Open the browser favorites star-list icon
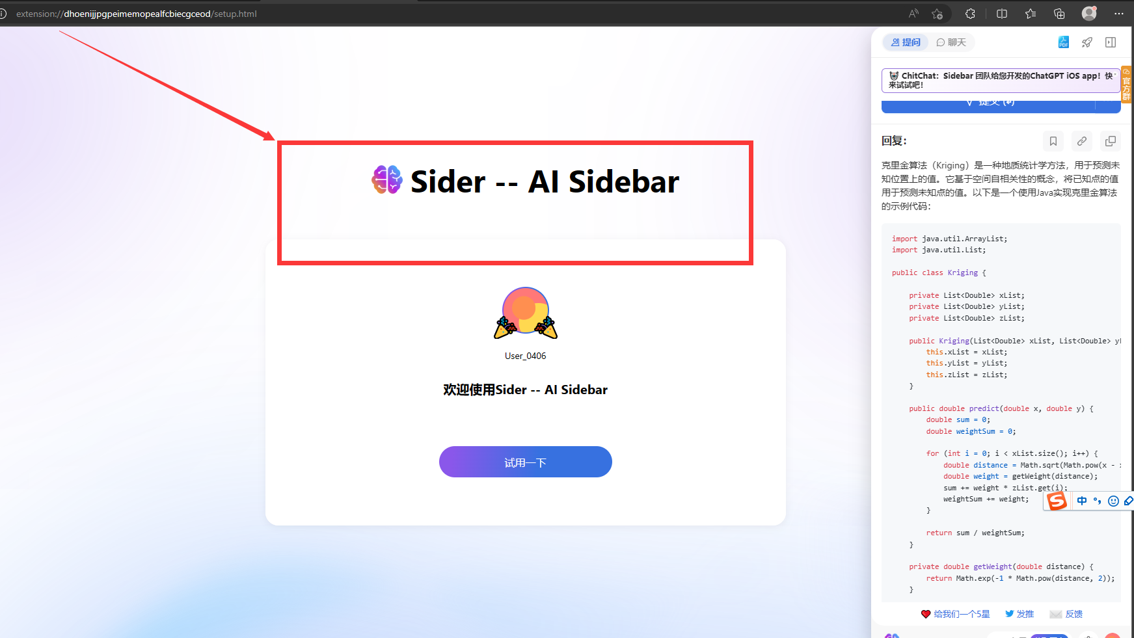1134x638 pixels. pos(1031,14)
